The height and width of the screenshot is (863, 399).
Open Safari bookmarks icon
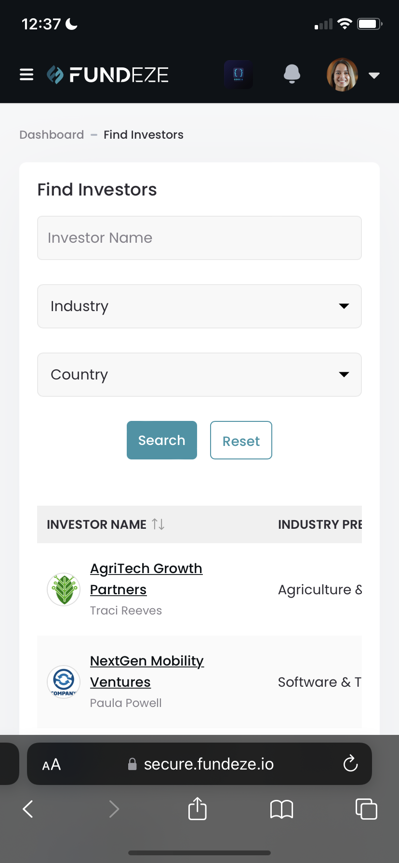(x=282, y=809)
